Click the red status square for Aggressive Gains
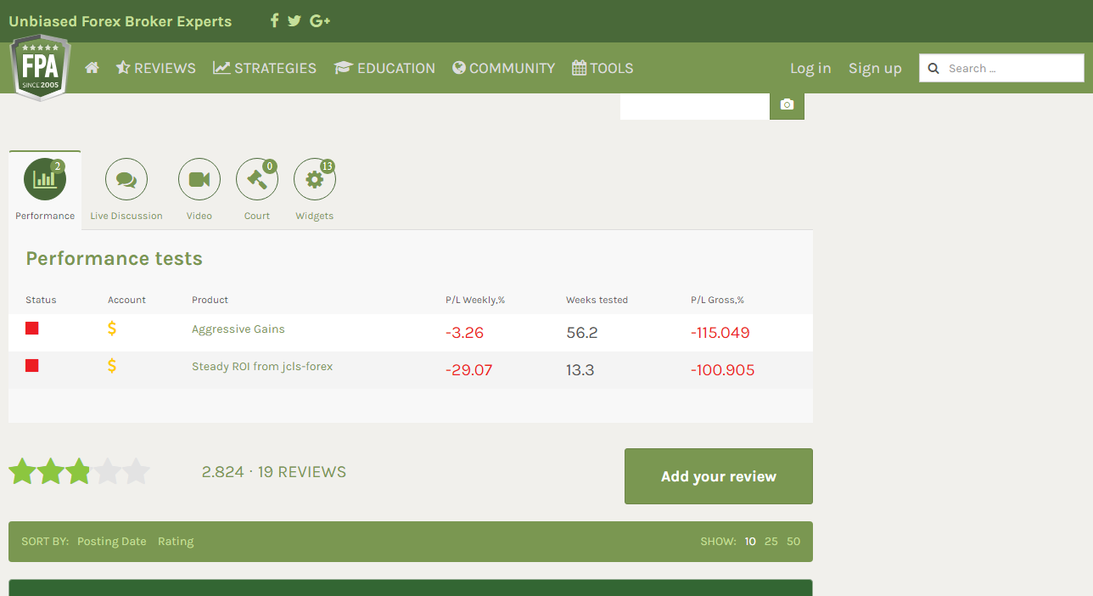Viewport: 1093px width, 596px height. coord(32,329)
